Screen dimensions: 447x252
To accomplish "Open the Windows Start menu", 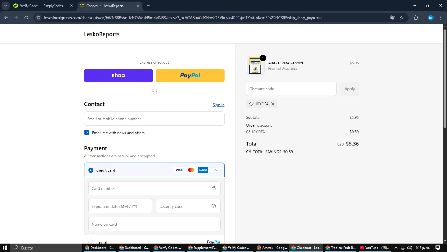I will click(x=5, y=248).
